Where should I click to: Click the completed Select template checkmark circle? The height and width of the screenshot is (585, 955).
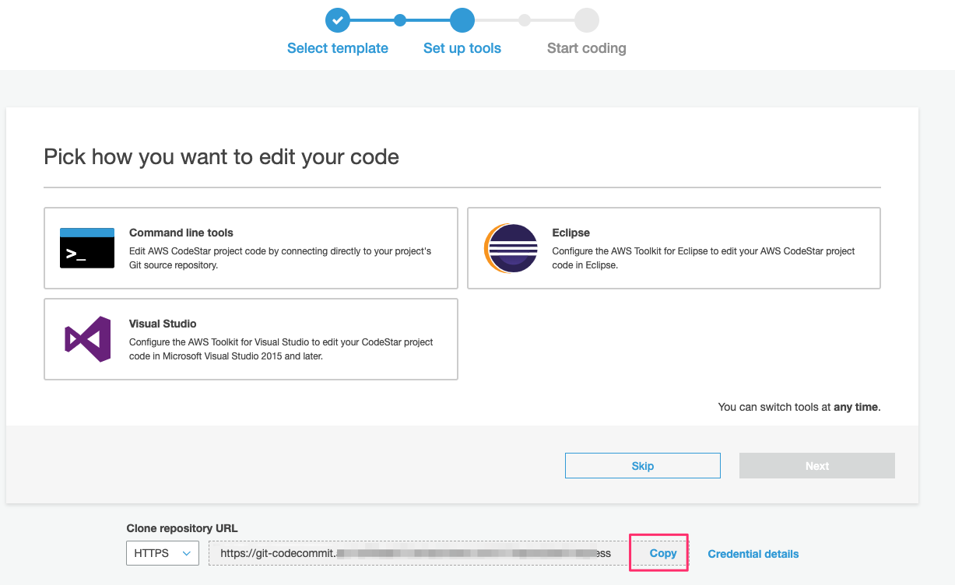click(x=337, y=20)
